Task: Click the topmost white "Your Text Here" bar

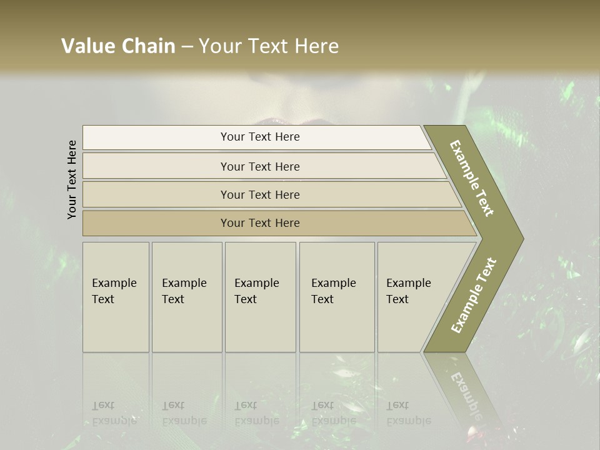Action: point(259,137)
